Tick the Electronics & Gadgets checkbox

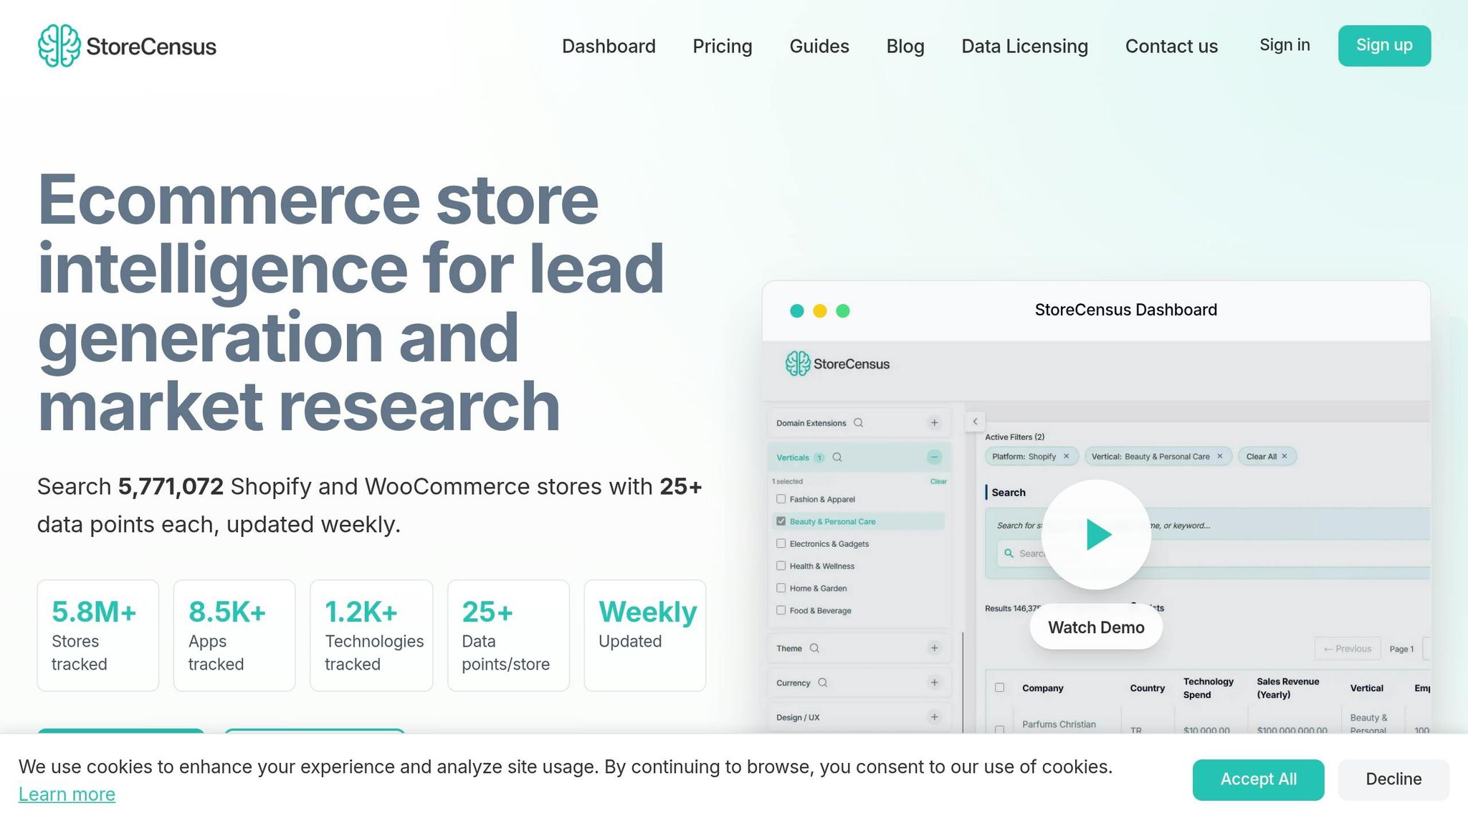point(781,543)
